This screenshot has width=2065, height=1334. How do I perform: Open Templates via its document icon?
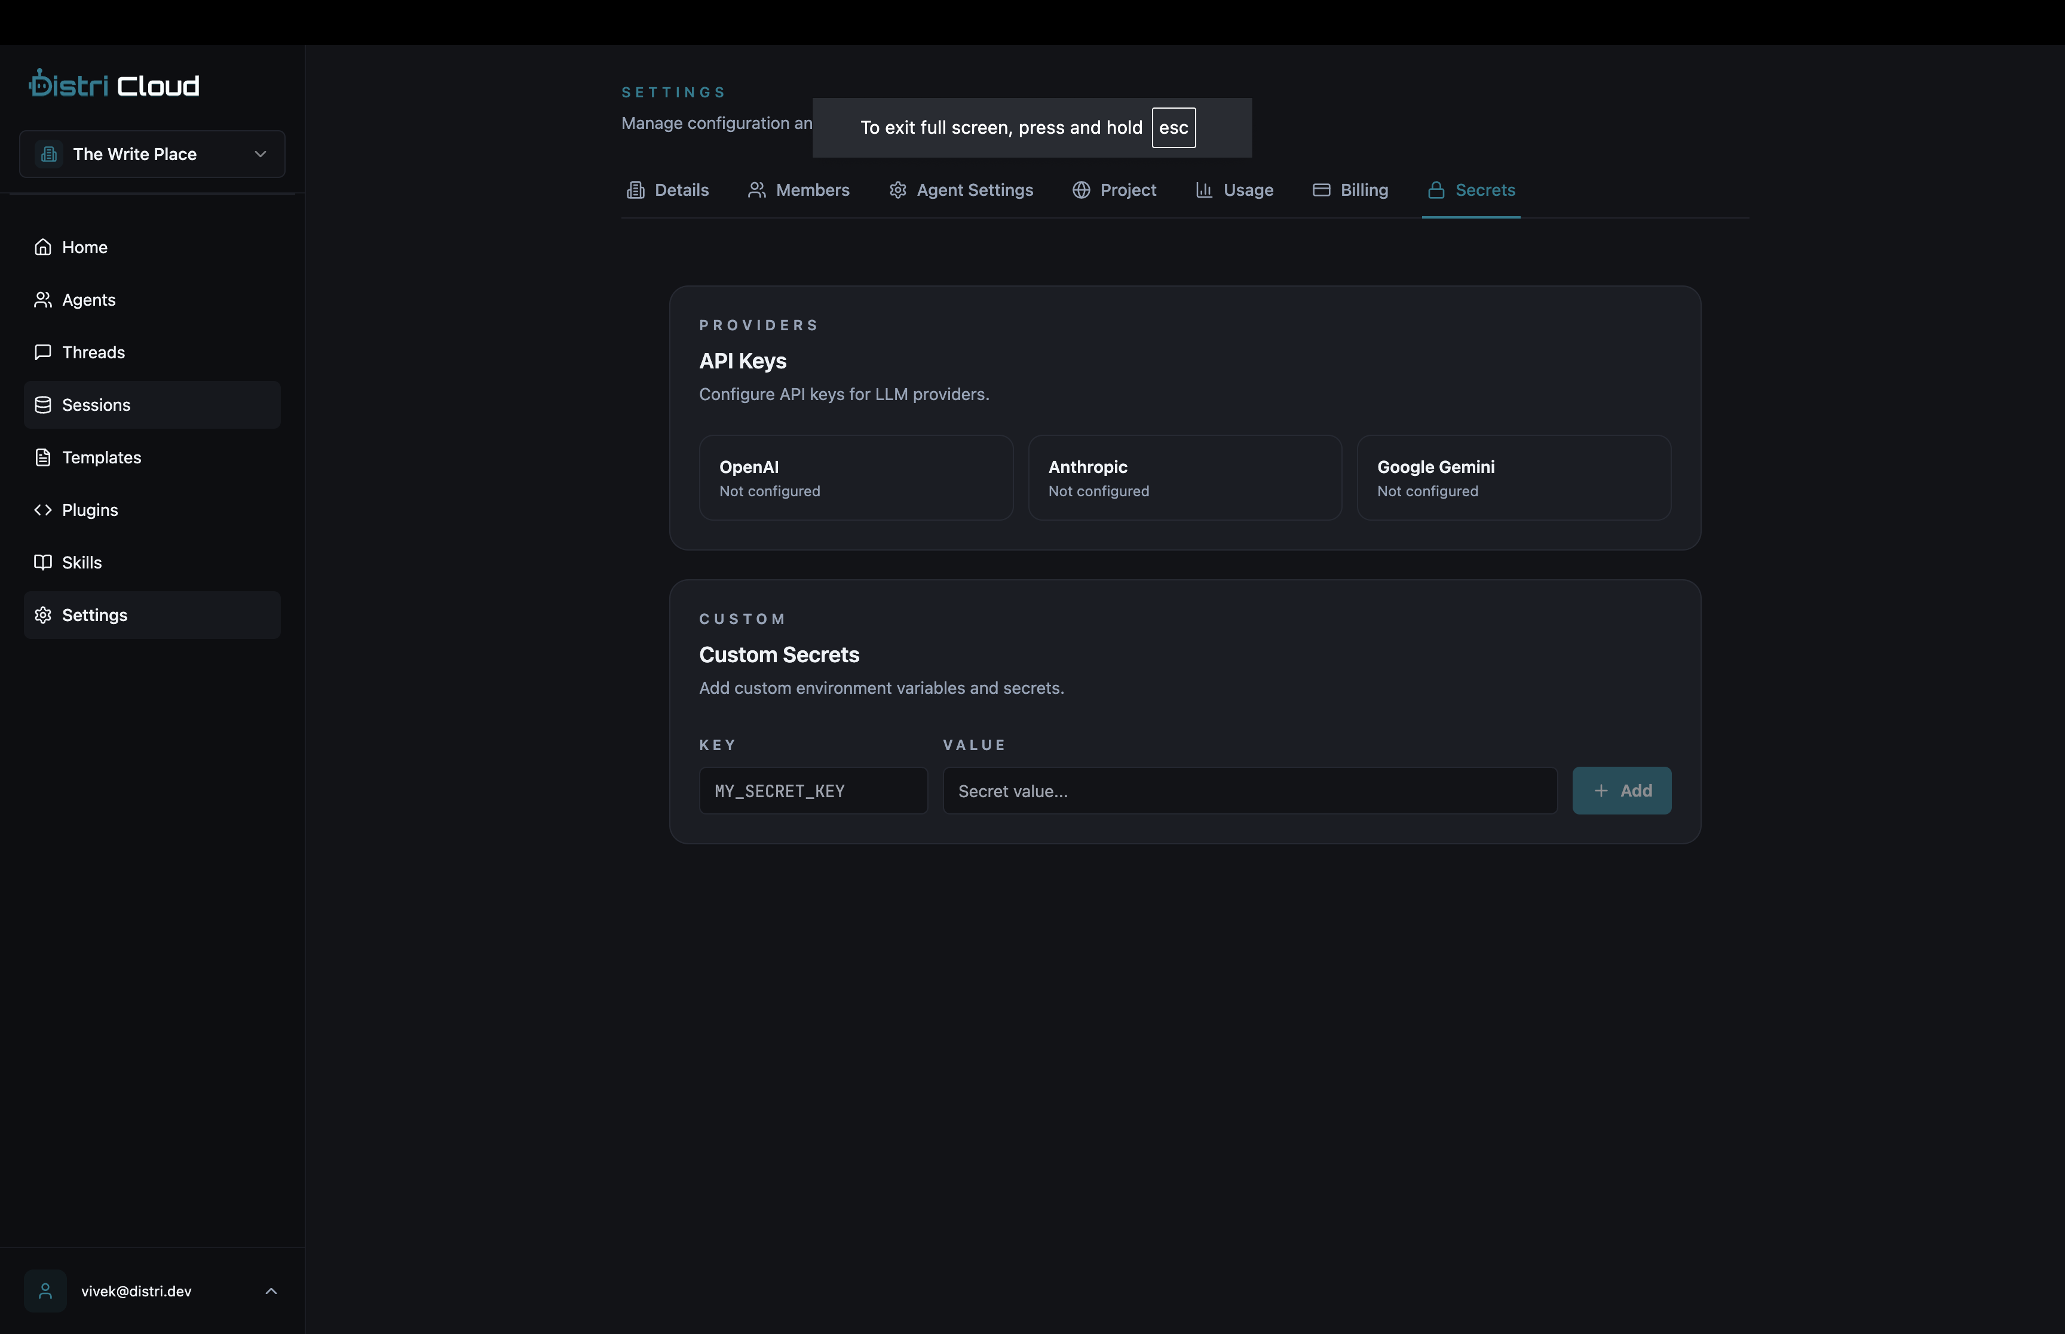point(44,456)
